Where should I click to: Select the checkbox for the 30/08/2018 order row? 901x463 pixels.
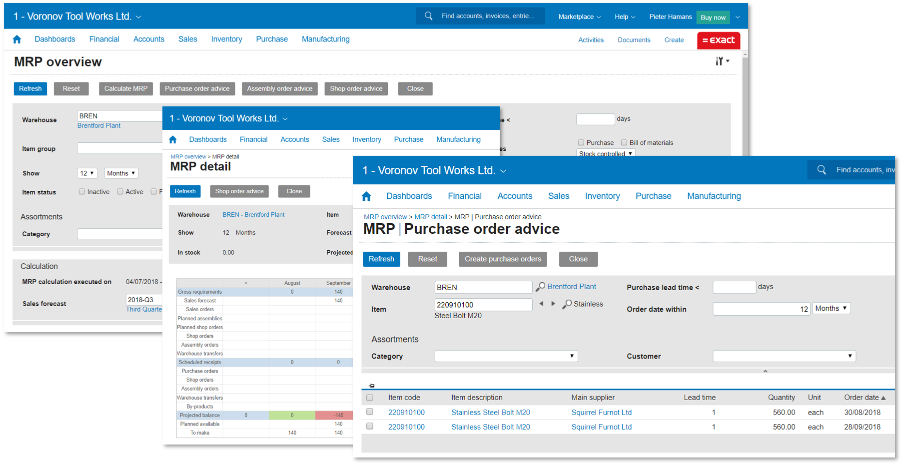370,412
